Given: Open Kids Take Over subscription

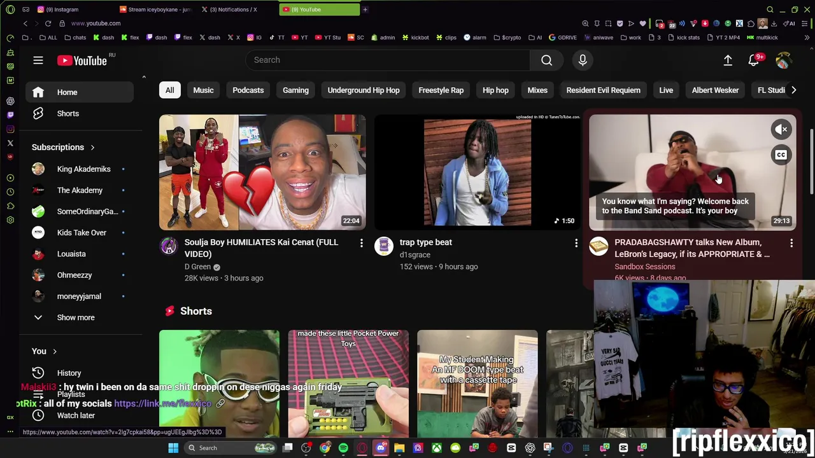Looking at the screenshot, I should coord(80,233).
